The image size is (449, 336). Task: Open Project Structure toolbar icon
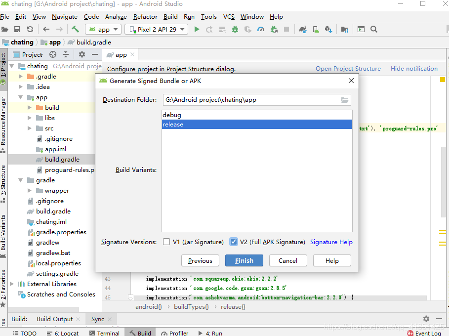[x=345, y=29]
